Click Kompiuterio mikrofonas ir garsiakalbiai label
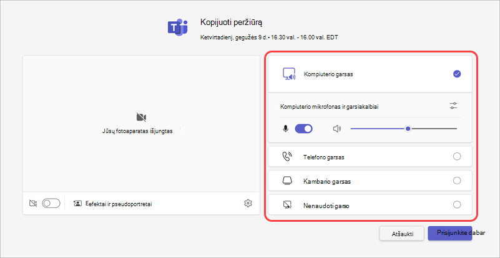This screenshot has height=258, width=500. pos(330,107)
